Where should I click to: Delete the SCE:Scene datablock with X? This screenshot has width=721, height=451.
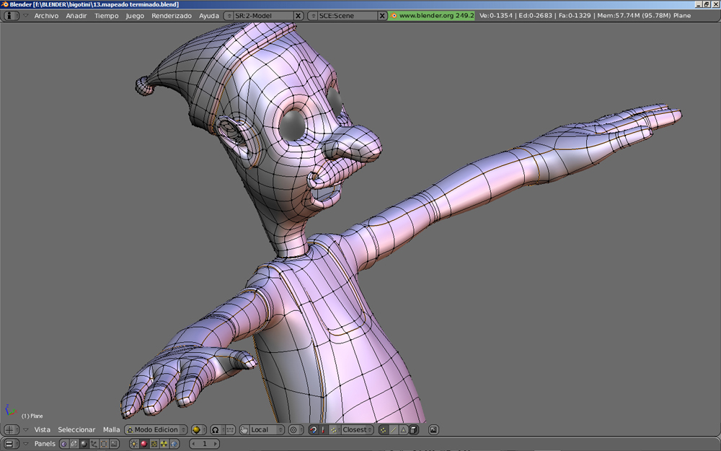(x=382, y=16)
